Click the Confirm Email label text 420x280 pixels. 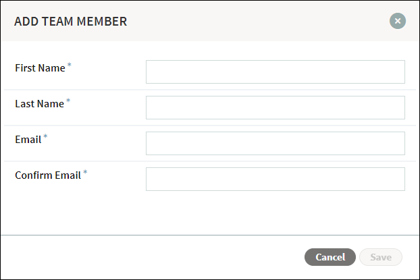coord(48,175)
